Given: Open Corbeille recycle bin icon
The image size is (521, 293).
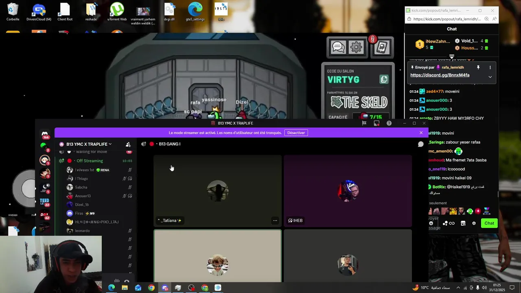Looking at the screenshot, I should tap(13, 12).
